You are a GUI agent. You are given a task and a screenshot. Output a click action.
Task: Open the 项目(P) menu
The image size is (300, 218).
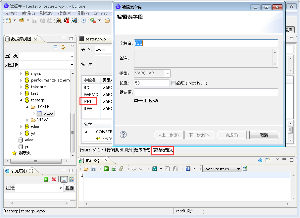pos(82,13)
